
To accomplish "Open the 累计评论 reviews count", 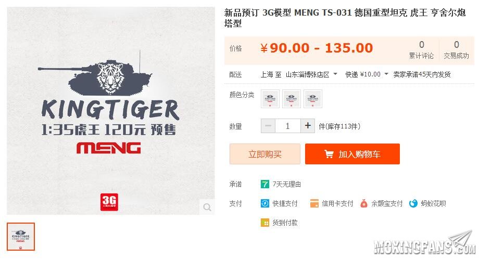I will (x=421, y=50).
